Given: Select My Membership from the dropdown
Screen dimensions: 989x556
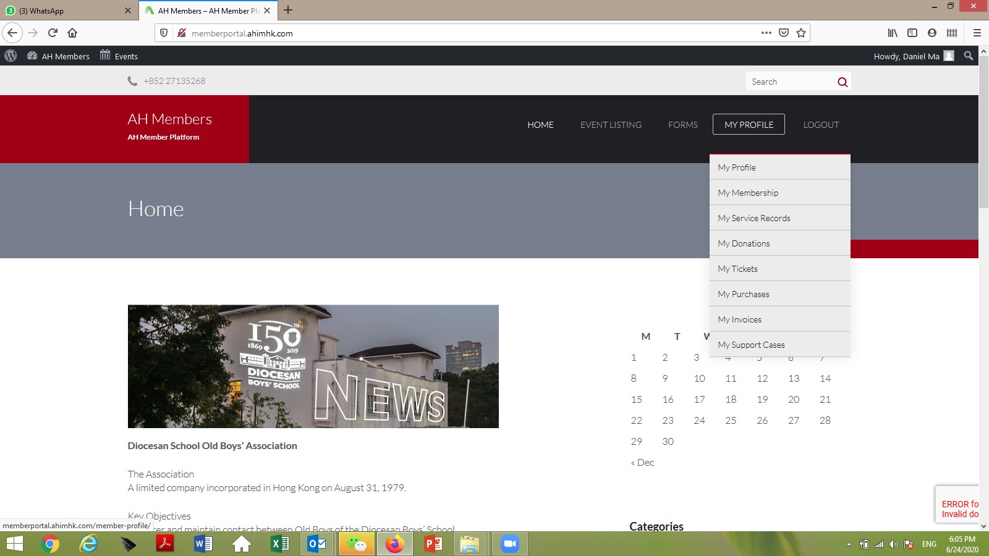Looking at the screenshot, I should (x=780, y=193).
